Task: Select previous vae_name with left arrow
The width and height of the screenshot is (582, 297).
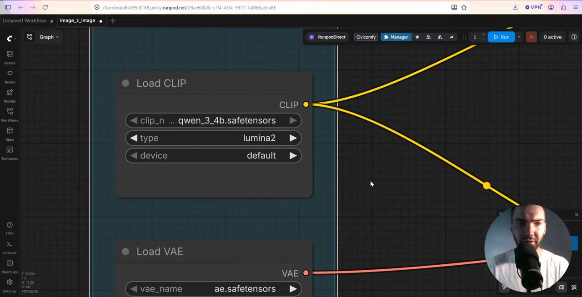Action: coord(133,289)
